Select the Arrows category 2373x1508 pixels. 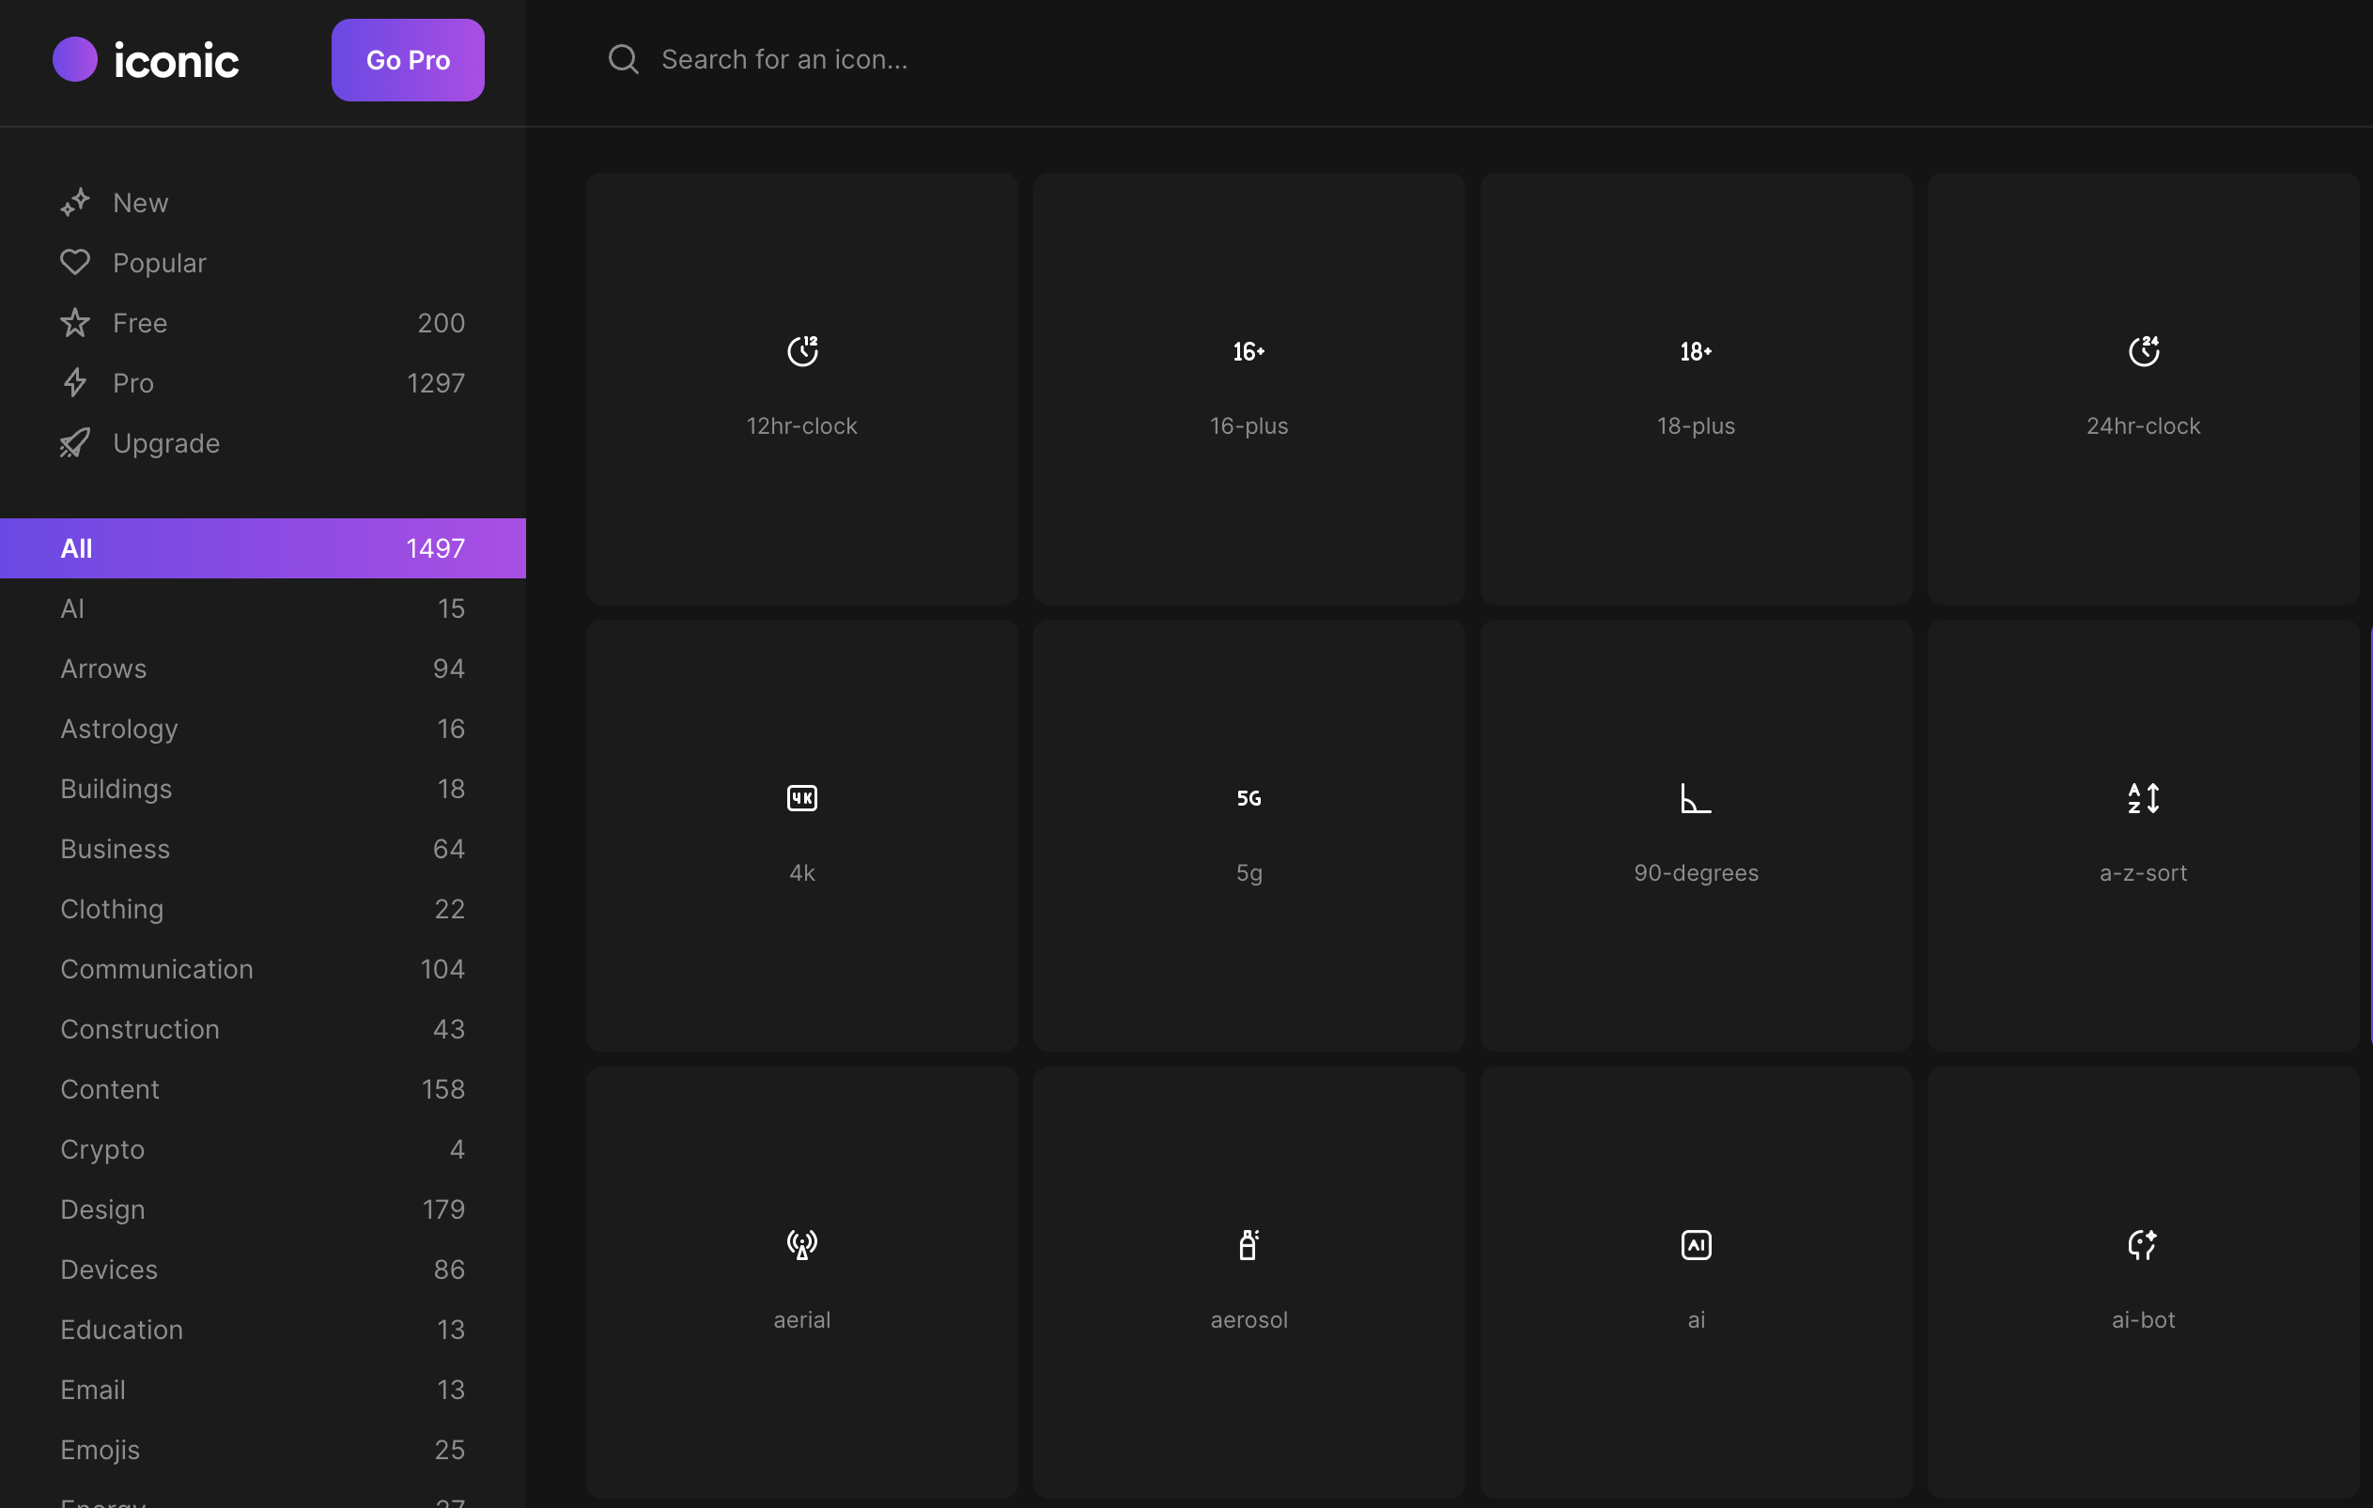(103, 669)
